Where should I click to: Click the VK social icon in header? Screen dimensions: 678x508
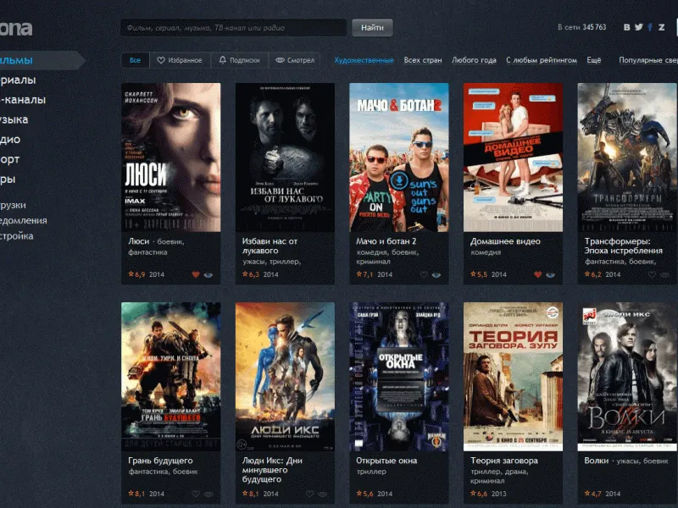(627, 27)
